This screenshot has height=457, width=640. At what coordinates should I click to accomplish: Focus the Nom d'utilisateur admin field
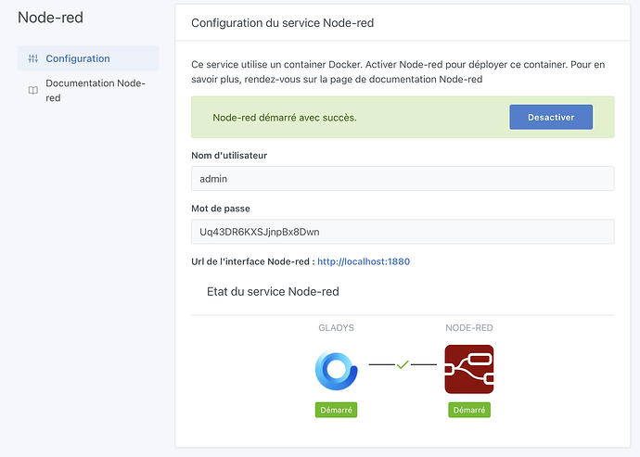[x=402, y=179]
